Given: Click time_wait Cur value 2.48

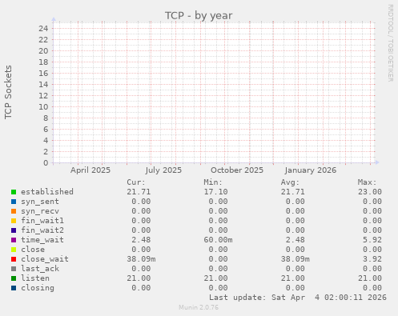Looking at the screenshot, I should coord(141,240).
